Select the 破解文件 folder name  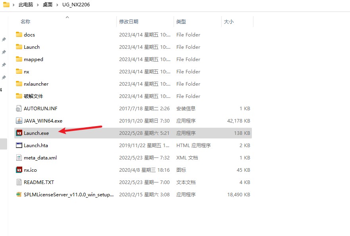tap(33, 96)
